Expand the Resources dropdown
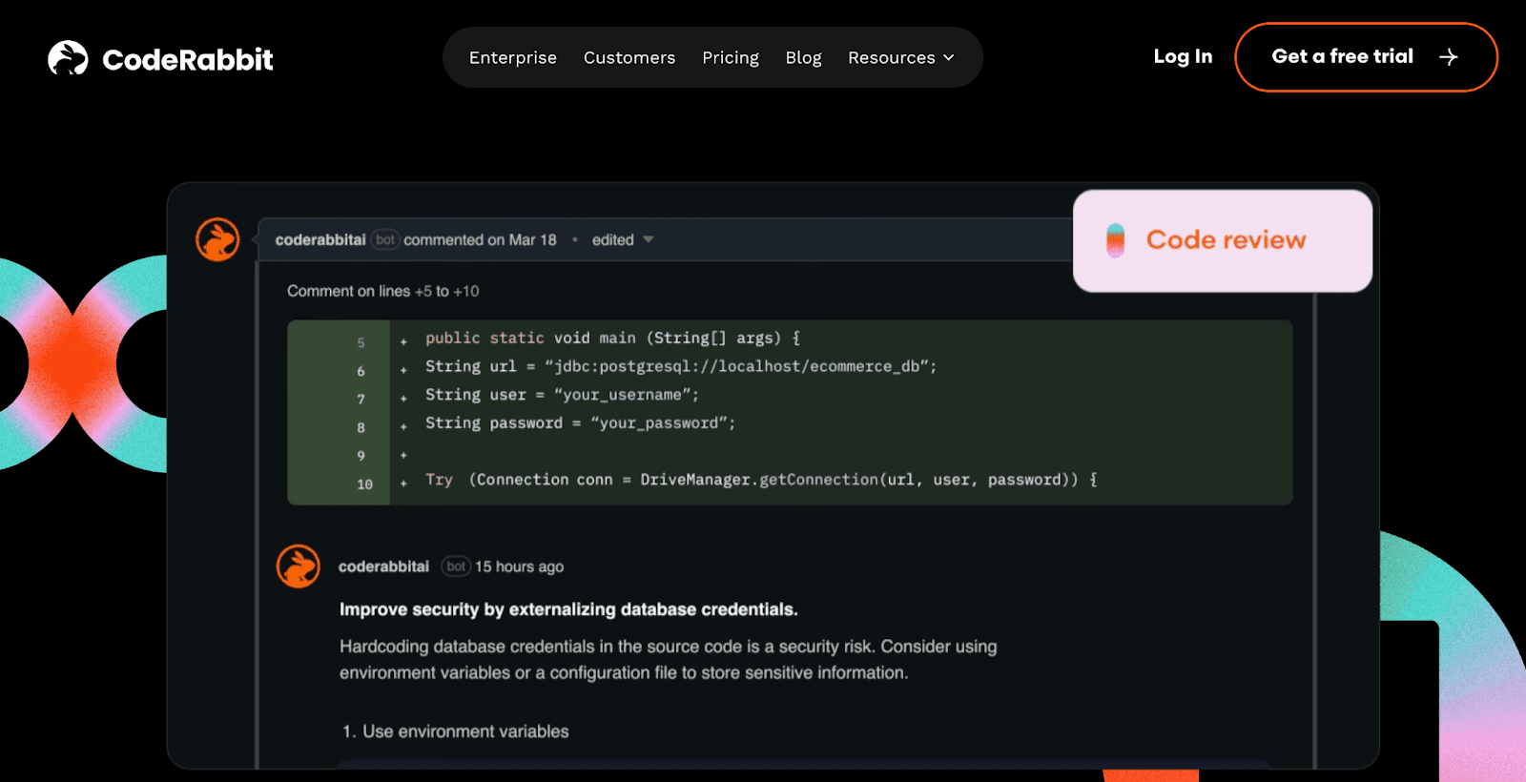Viewport: 1526px width, 782px height. tap(900, 57)
